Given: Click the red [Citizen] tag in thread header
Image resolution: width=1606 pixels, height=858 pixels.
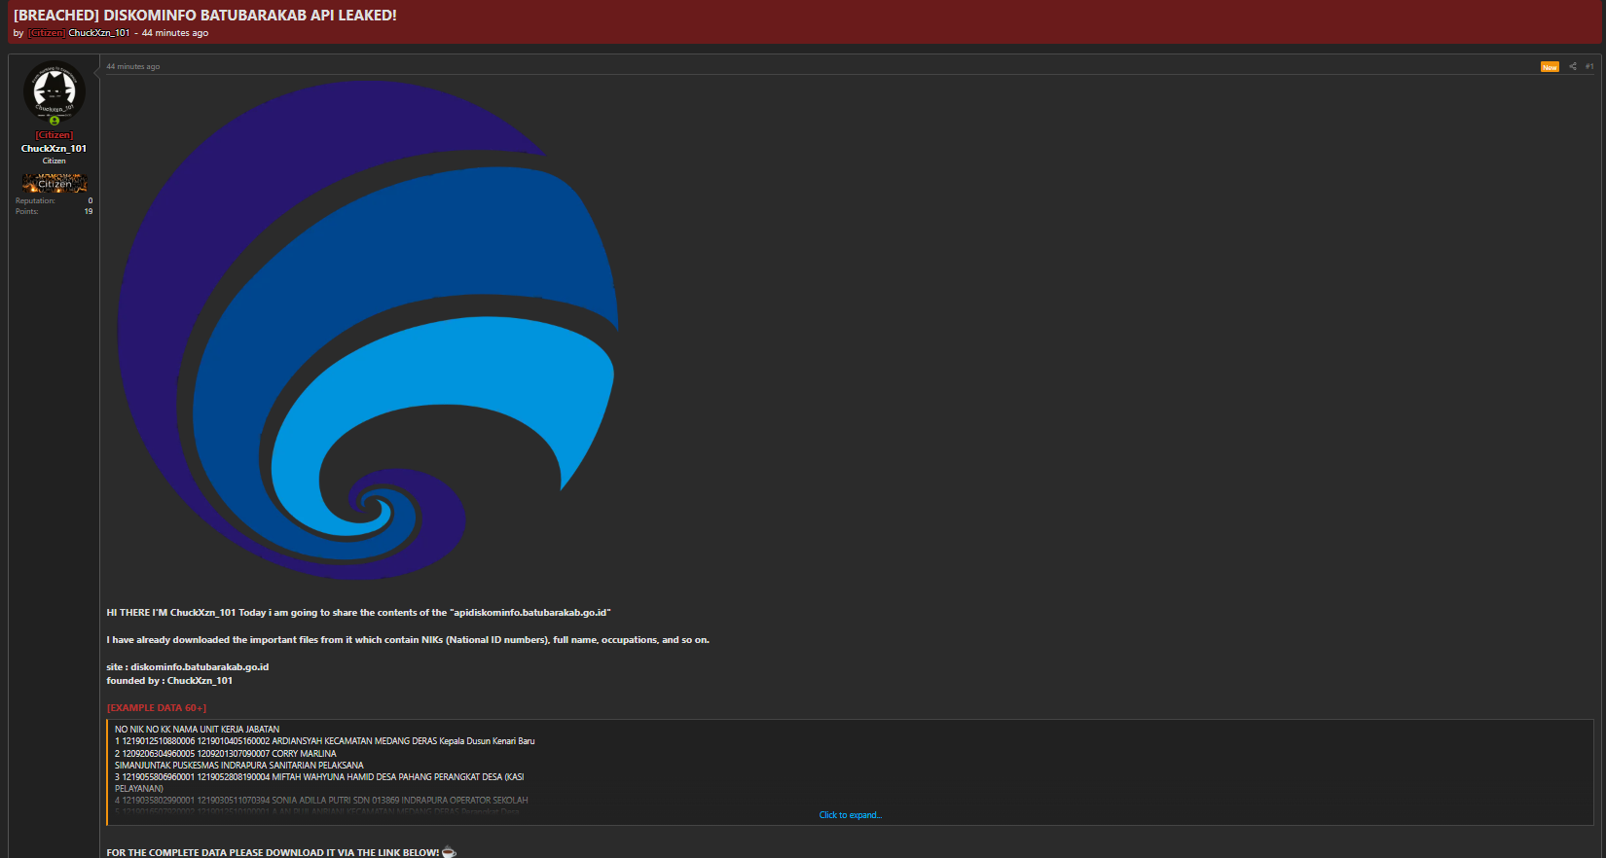Looking at the screenshot, I should point(47,33).
